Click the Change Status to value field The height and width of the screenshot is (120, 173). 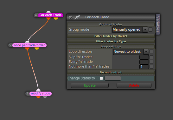(x=113, y=78)
